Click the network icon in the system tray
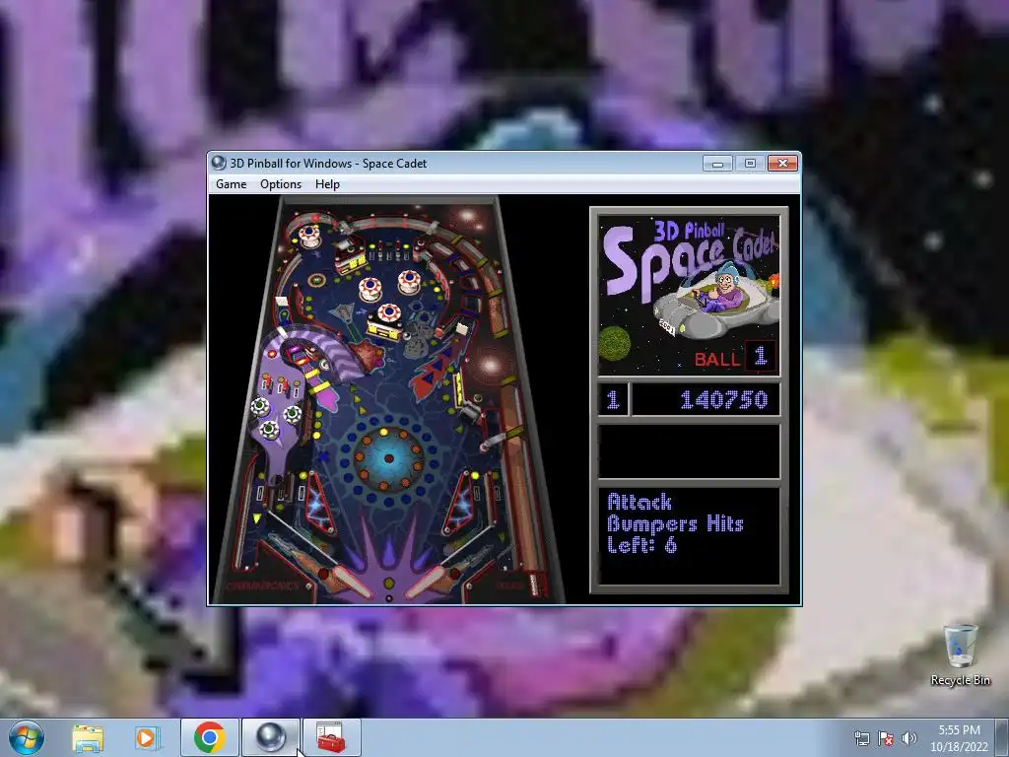The image size is (1009, 757). click(861, 738)
